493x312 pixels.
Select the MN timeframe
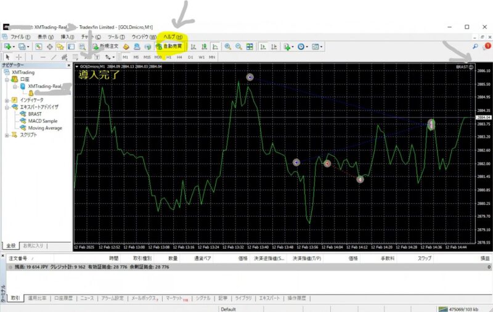point(212,57)
